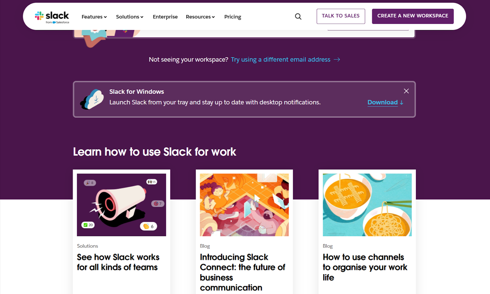This screenshot has width=490, height=294.
Task: Open 'Introducing Slack Connect' blog article
Action: [x=243, y=272]
